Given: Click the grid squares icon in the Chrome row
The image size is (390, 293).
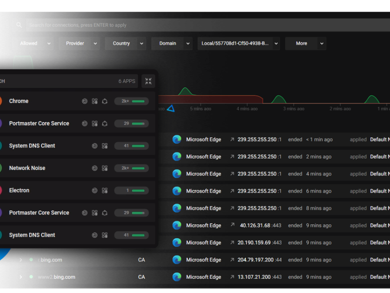Looking at the screenshot, I should click(95, 101).
